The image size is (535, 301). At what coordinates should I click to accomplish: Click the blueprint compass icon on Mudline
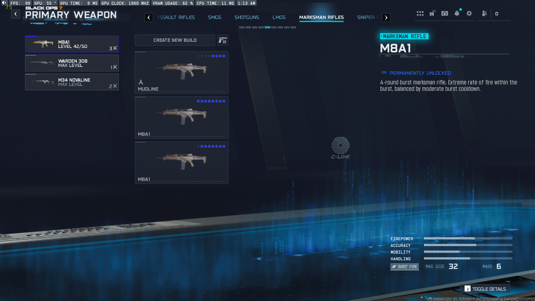click(x=141, y=82)
